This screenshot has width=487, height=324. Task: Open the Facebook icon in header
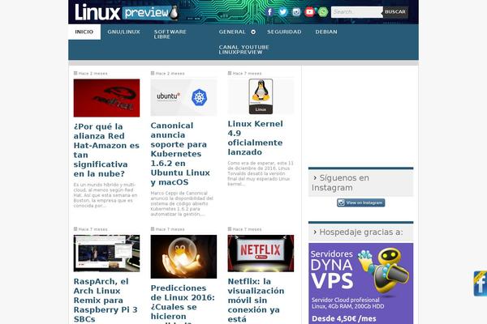(x=269, y=12)
